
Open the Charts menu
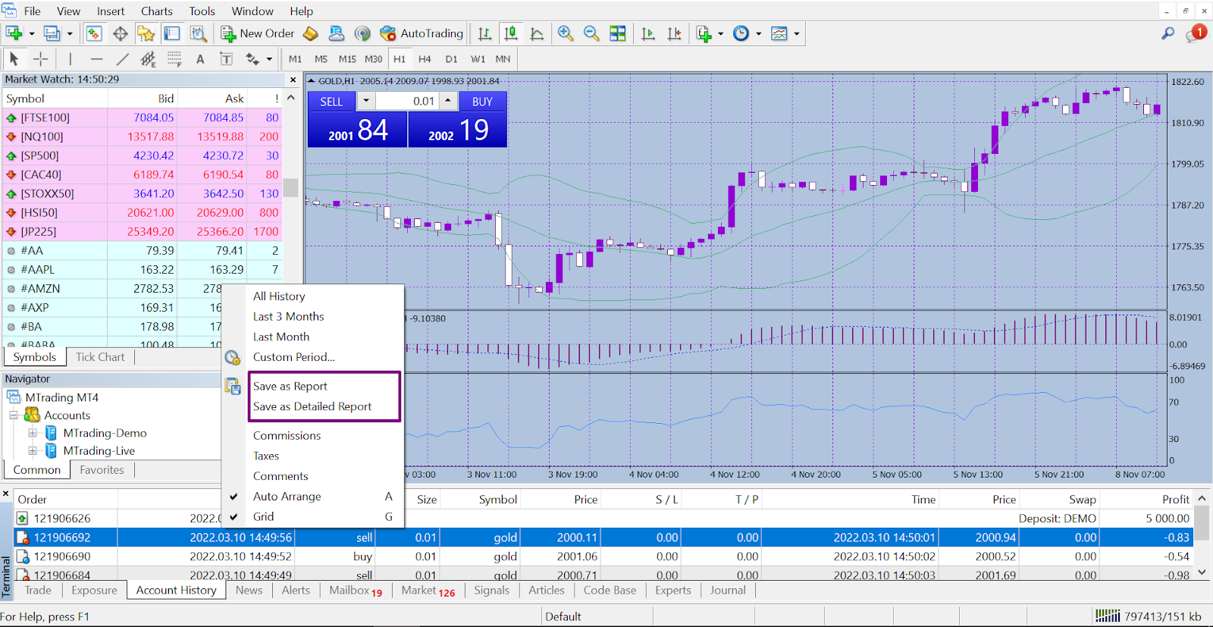click(x=157, y=11)
